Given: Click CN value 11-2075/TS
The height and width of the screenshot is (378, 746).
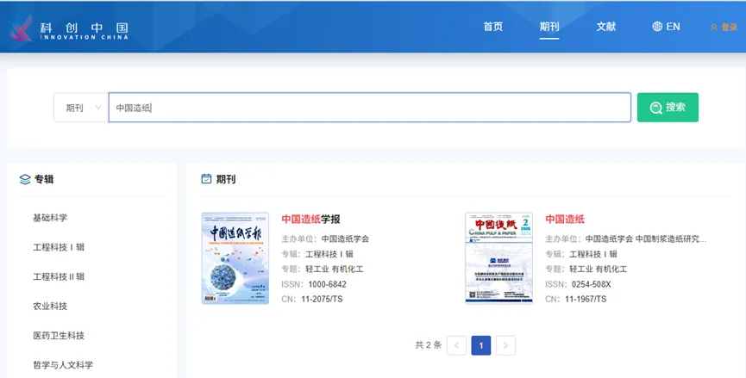Looking at the screenshot, I should click(322, 299).
